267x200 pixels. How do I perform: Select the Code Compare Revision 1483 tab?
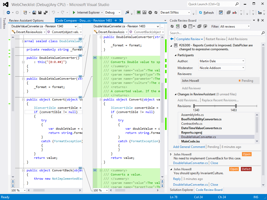84,20
